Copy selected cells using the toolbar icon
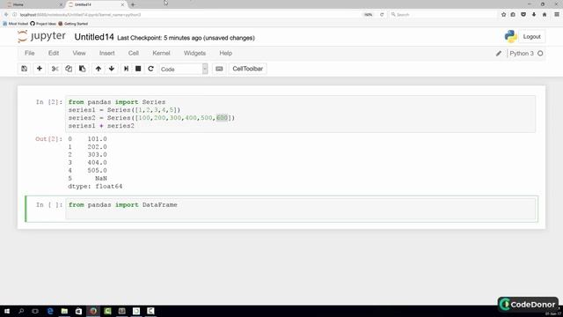 69,69
